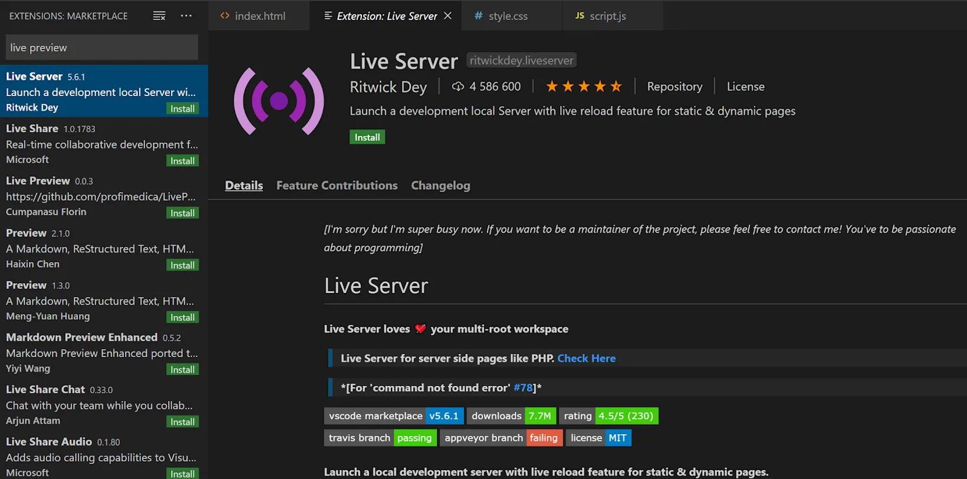This screenshot has width=967, height=479.
Task: Open the Repository link
Action: coord(675,87)
